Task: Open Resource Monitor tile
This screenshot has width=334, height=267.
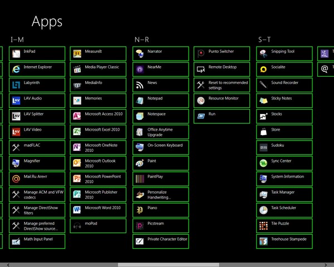Action: [x=222, y=101]
